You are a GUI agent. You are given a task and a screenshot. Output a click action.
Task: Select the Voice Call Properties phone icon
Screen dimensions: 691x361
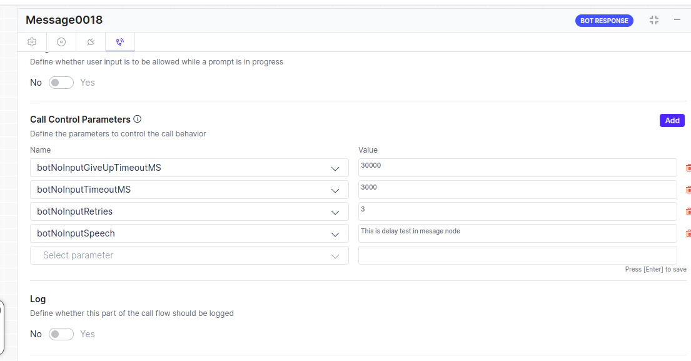point(119,41)
